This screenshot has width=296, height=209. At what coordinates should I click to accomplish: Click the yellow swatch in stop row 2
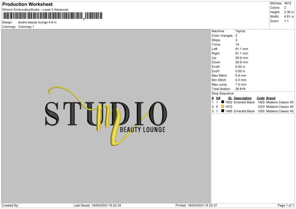pyautogui.click(x=222, y=106)
